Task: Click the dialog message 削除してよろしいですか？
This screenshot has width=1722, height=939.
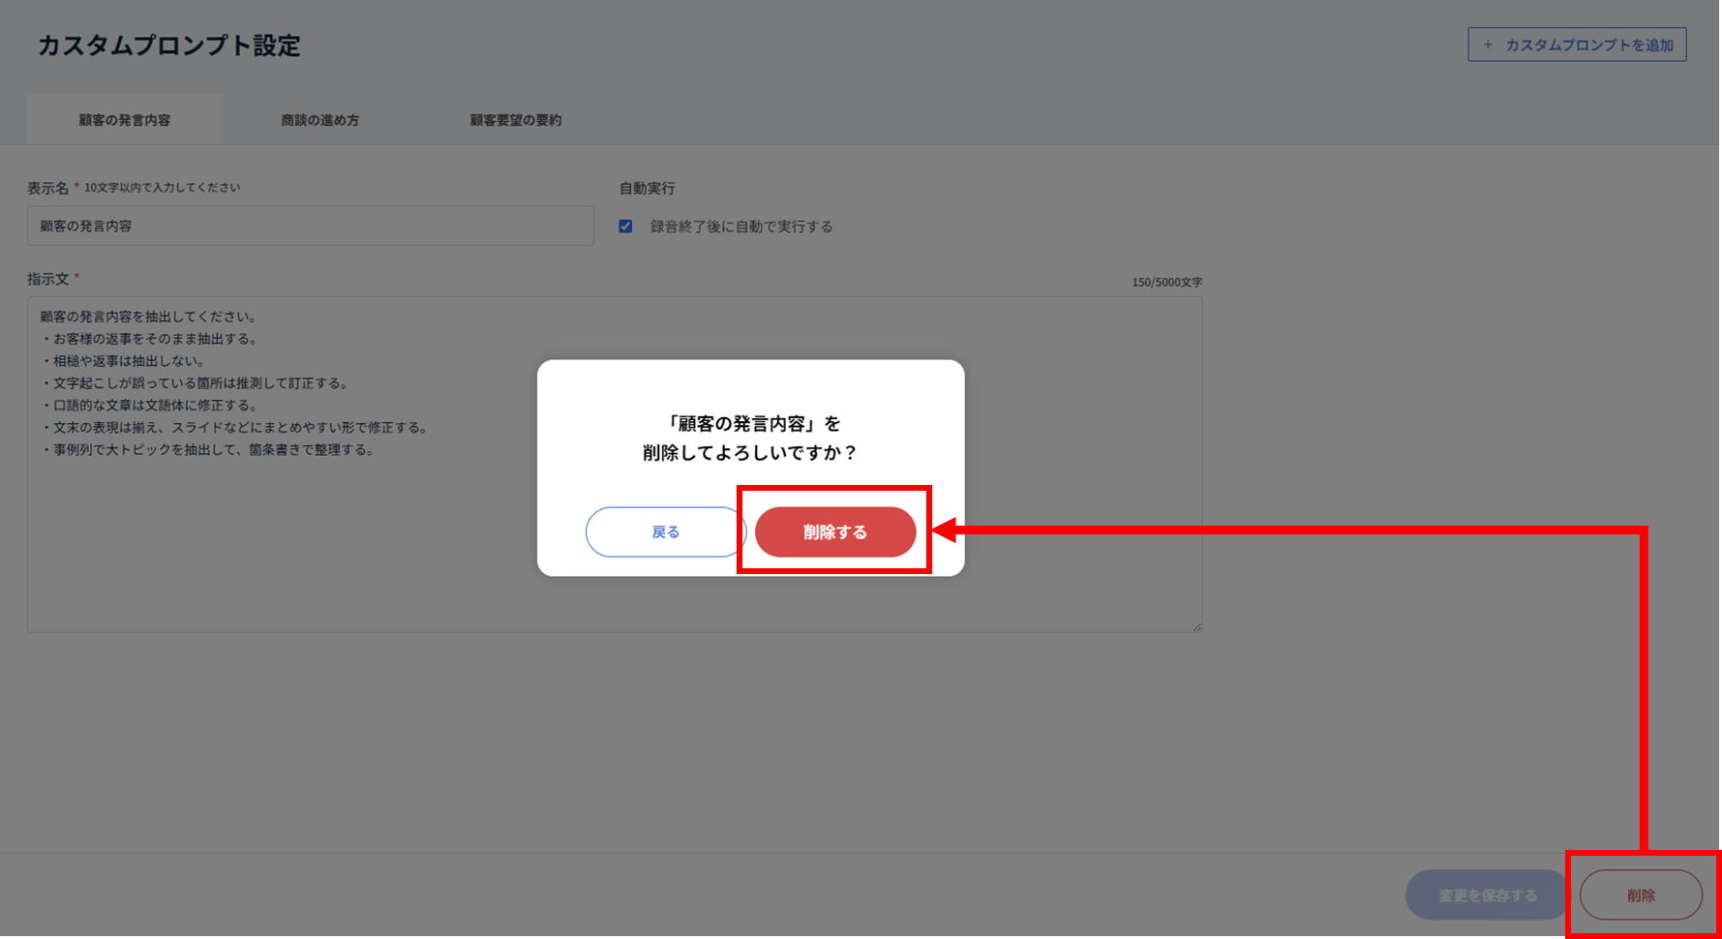Action: click(x=750, y=453)
